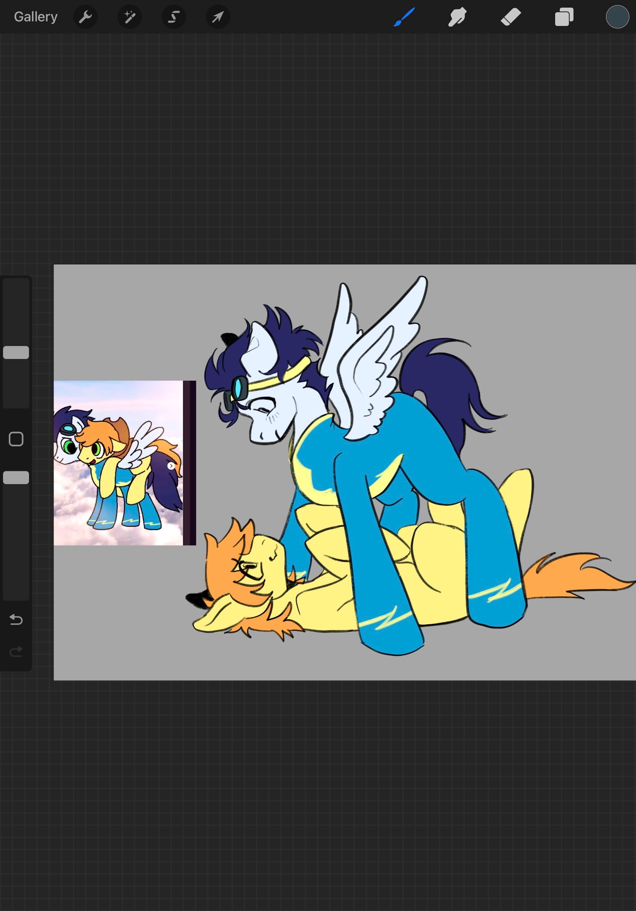Select the Smudge tool
636x911 pixels.
[x=457, y=17]
